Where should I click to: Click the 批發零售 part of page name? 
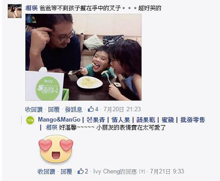pyautogui.click(x=192, y=120)
